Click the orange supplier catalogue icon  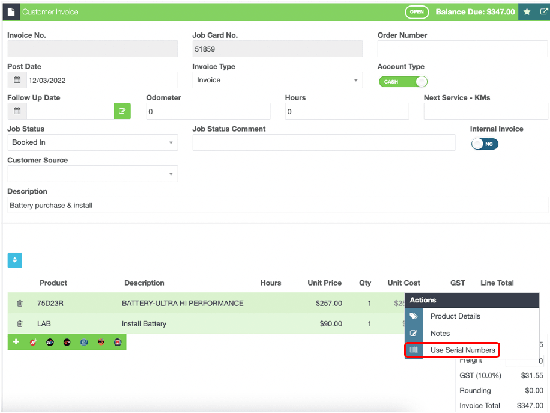click(x=101, y=342)
